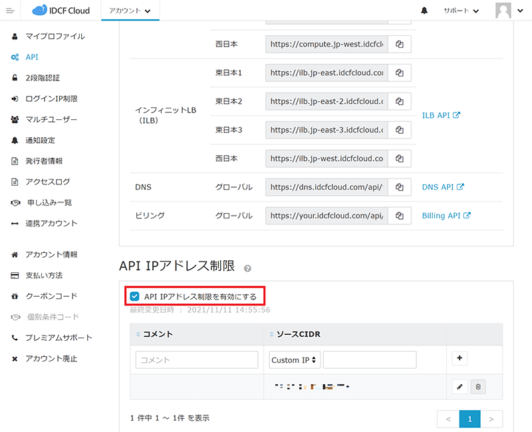Click the notification bell icon
Screen dimensions: 532x432
424,11
